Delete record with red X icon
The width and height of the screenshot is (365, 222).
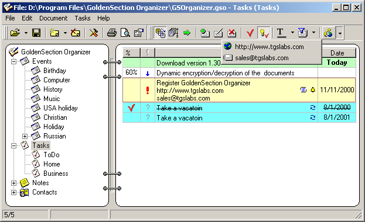[231, 33]
